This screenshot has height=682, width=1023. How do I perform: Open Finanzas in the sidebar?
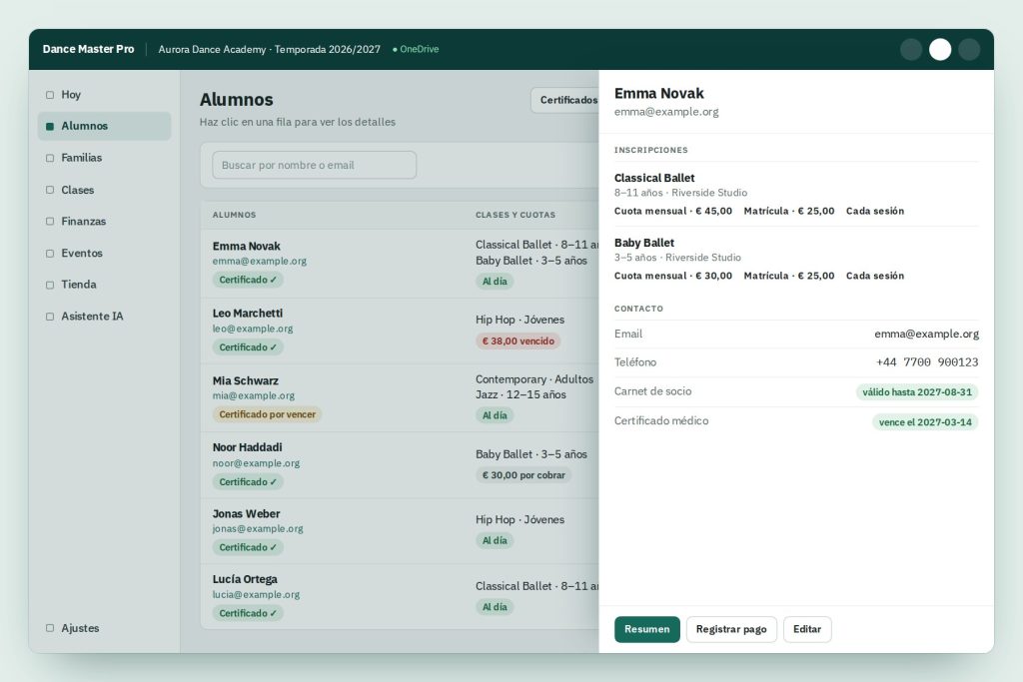tap(104, 221)
